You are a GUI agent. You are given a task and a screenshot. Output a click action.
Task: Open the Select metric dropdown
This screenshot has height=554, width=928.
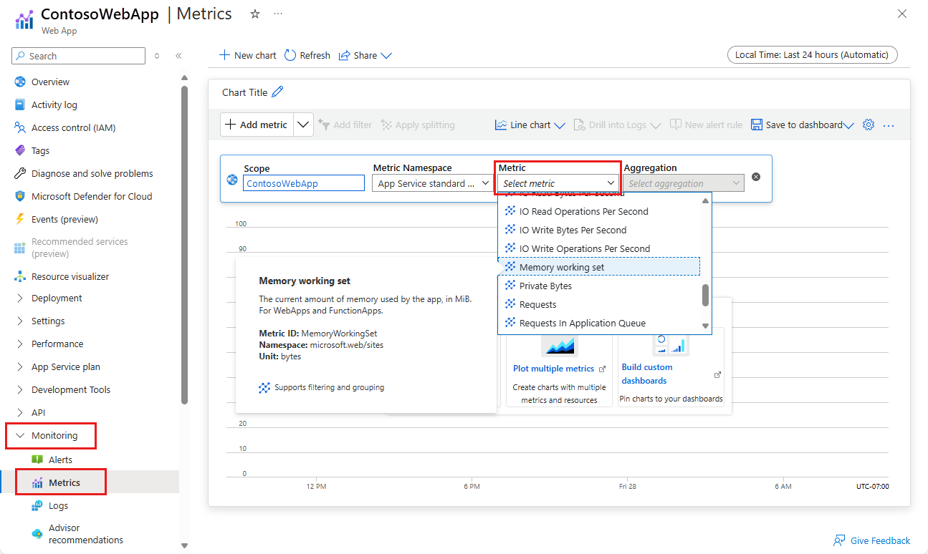pyautogui.click(x=558, y=183)
